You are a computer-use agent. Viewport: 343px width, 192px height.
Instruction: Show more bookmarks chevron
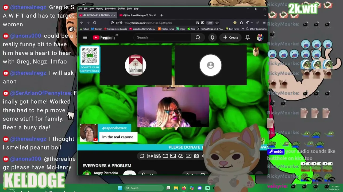pyautogui.click(x=243, y=29)
